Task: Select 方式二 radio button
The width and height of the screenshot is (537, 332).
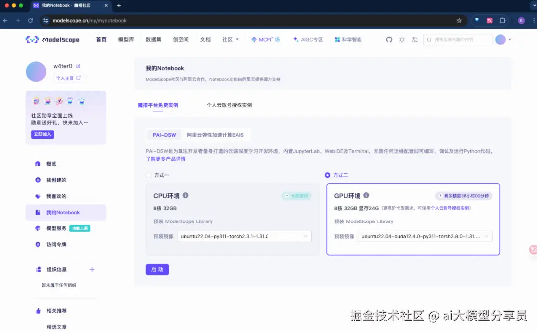Action: (327, 175)
